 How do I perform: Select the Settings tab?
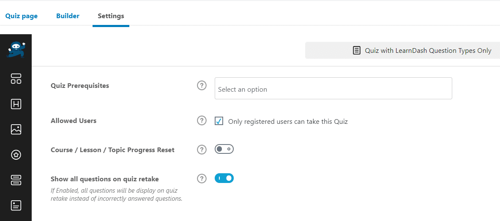[x=111, y=16]
